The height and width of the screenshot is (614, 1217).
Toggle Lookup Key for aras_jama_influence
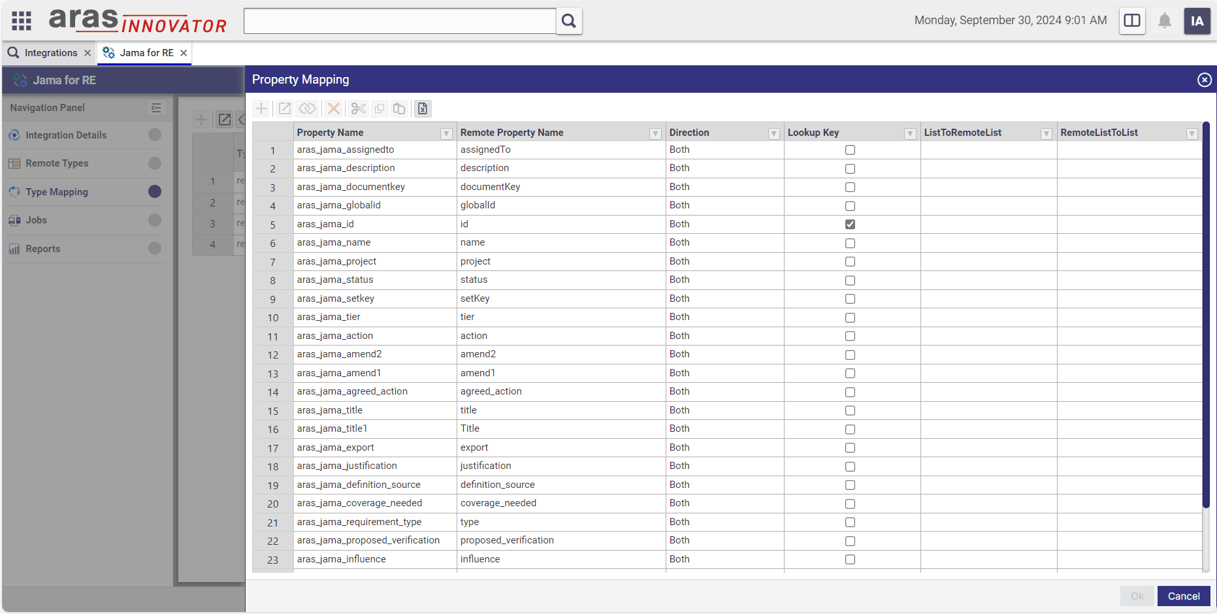[x=850, y=559]
